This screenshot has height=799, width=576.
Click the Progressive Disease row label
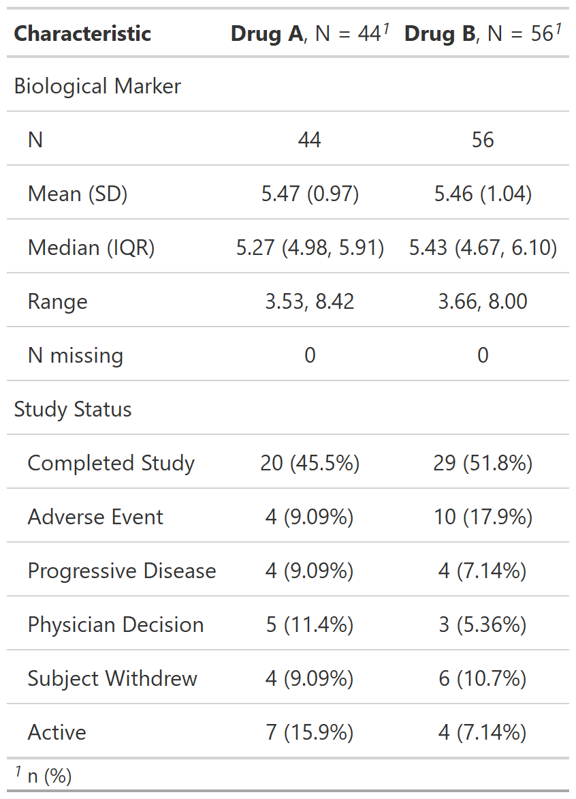pyautogui.click(x=122, y=571)
